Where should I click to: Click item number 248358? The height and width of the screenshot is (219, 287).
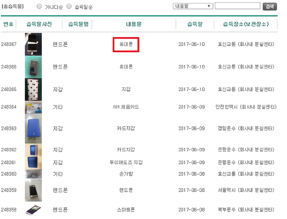point(9,210)
